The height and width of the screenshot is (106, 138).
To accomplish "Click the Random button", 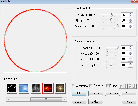I will pyautogui.click(x=112, y=93).
